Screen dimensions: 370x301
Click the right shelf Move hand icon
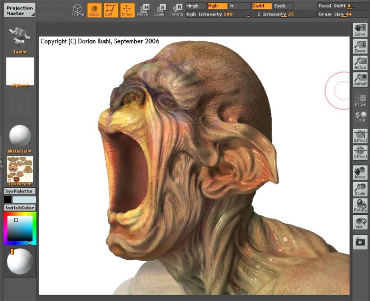coord(360,172)
